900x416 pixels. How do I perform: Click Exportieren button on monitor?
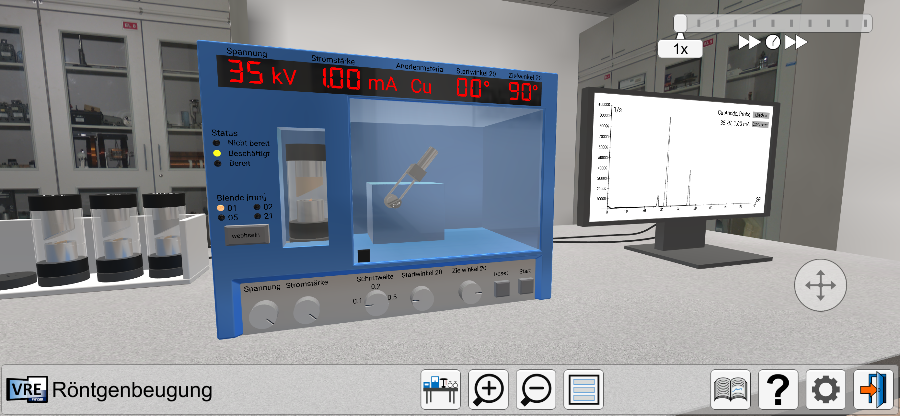(760, 124)
